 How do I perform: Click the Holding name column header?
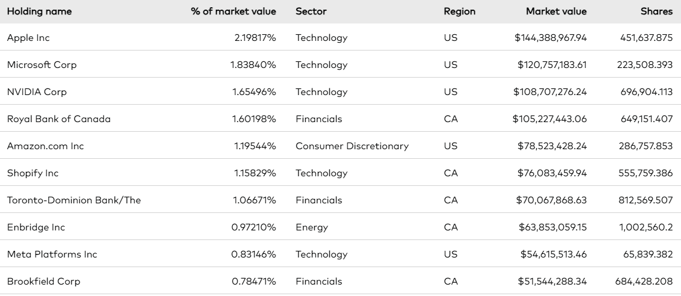pyautogui.click(x=39, y=11)
